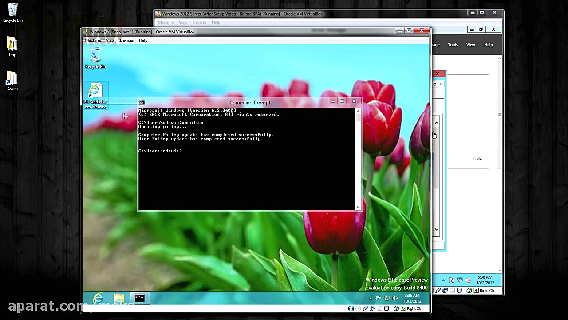Expand hidden tray icons with the arrow
This screenshot has height=320, width=568.
point(371,299)
